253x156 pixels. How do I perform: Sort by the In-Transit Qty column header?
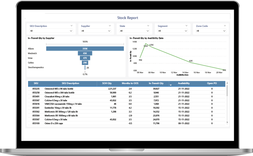(x=156, y=83)
